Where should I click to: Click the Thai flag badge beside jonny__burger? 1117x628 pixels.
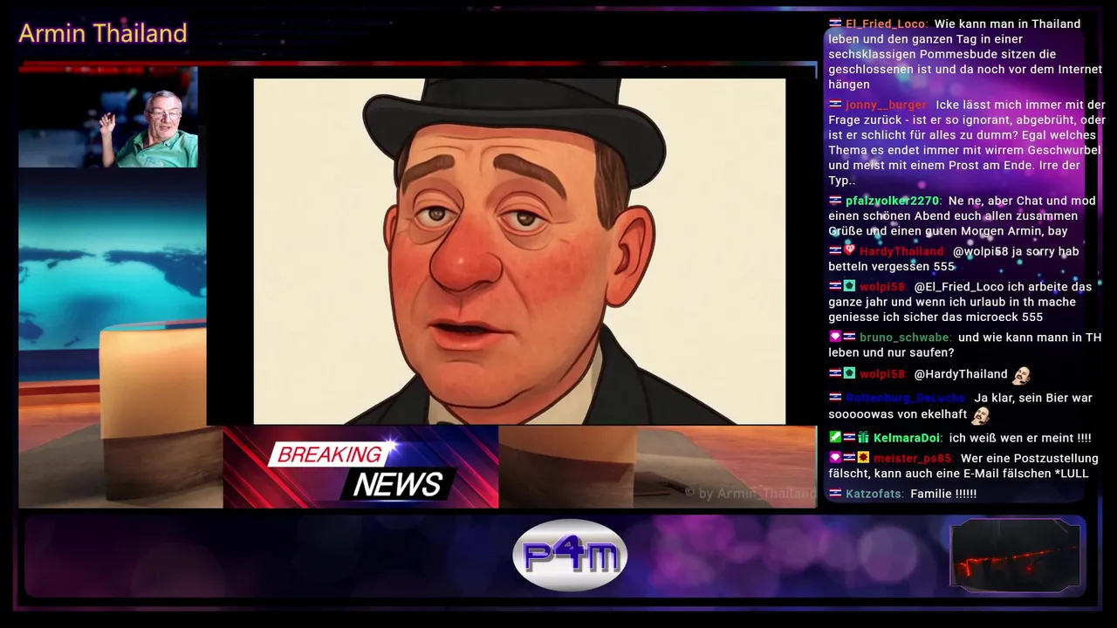pyautogui.click(x=835, y=105)
